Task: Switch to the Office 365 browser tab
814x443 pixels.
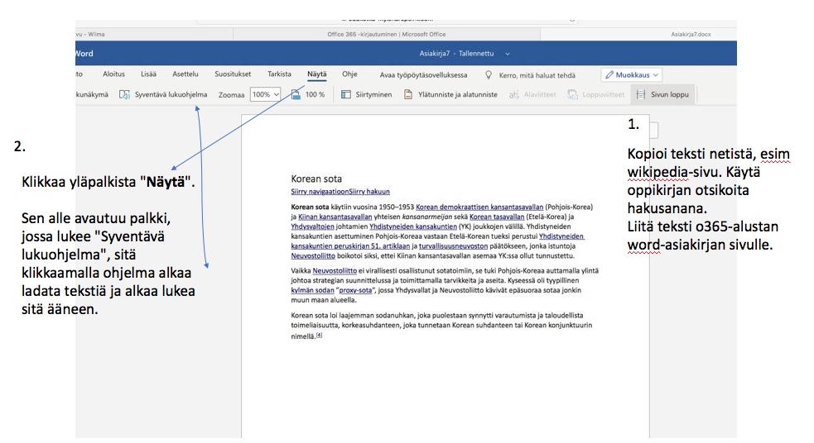Action: click(387, 34)
